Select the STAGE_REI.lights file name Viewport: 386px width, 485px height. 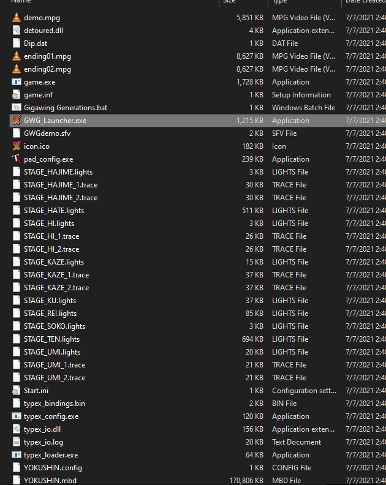(x=50, y=314)
